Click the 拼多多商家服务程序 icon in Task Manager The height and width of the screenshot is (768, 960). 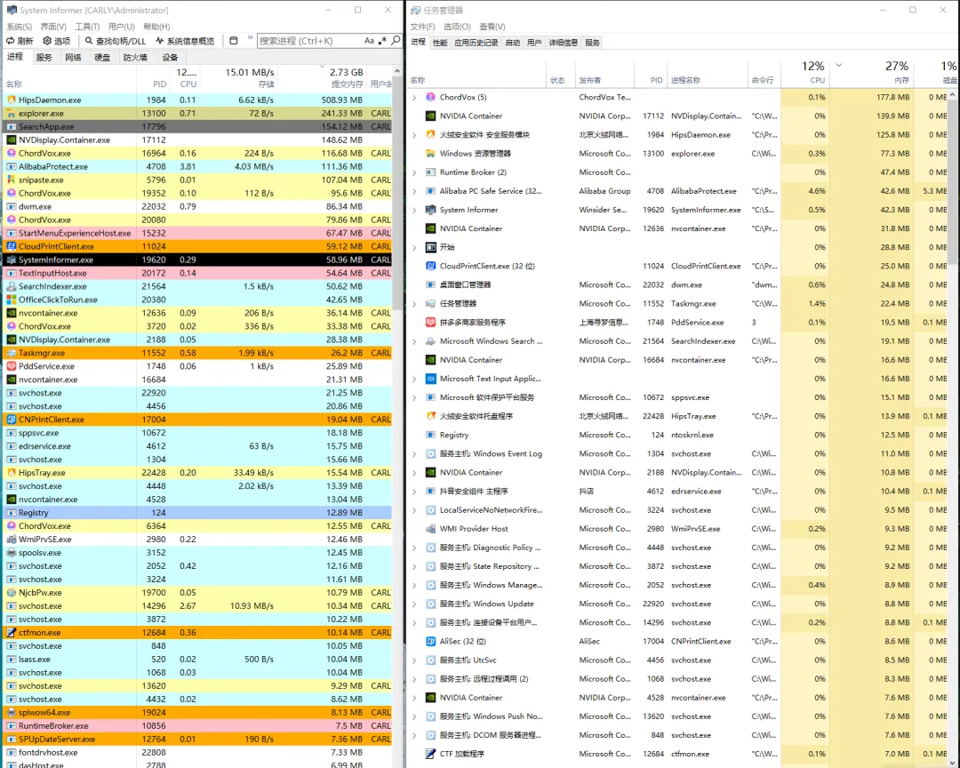(x=430, y=322)
